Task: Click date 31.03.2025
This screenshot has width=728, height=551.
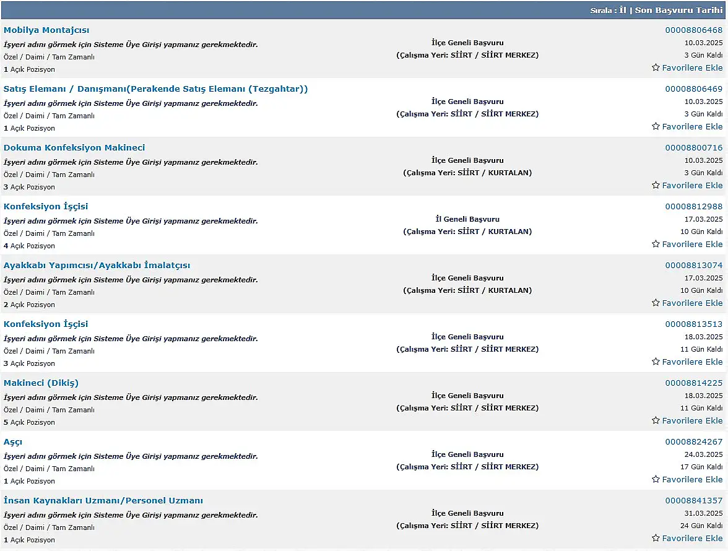Action: (703, 513)
